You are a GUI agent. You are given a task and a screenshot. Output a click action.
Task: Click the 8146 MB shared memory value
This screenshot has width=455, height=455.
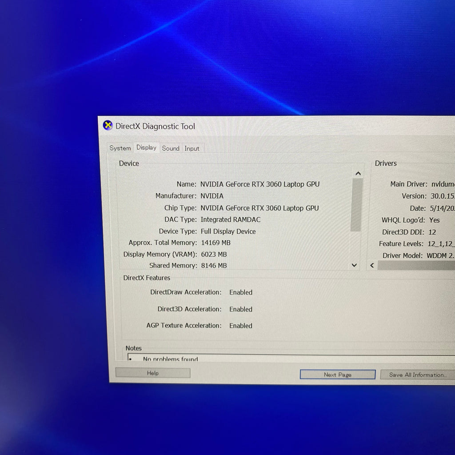tap(214, 266)
